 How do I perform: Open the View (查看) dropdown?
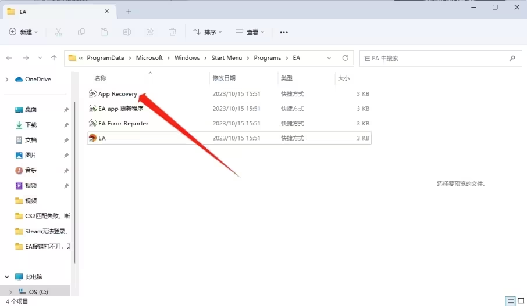pyautogui.click(x=250, y=32)
